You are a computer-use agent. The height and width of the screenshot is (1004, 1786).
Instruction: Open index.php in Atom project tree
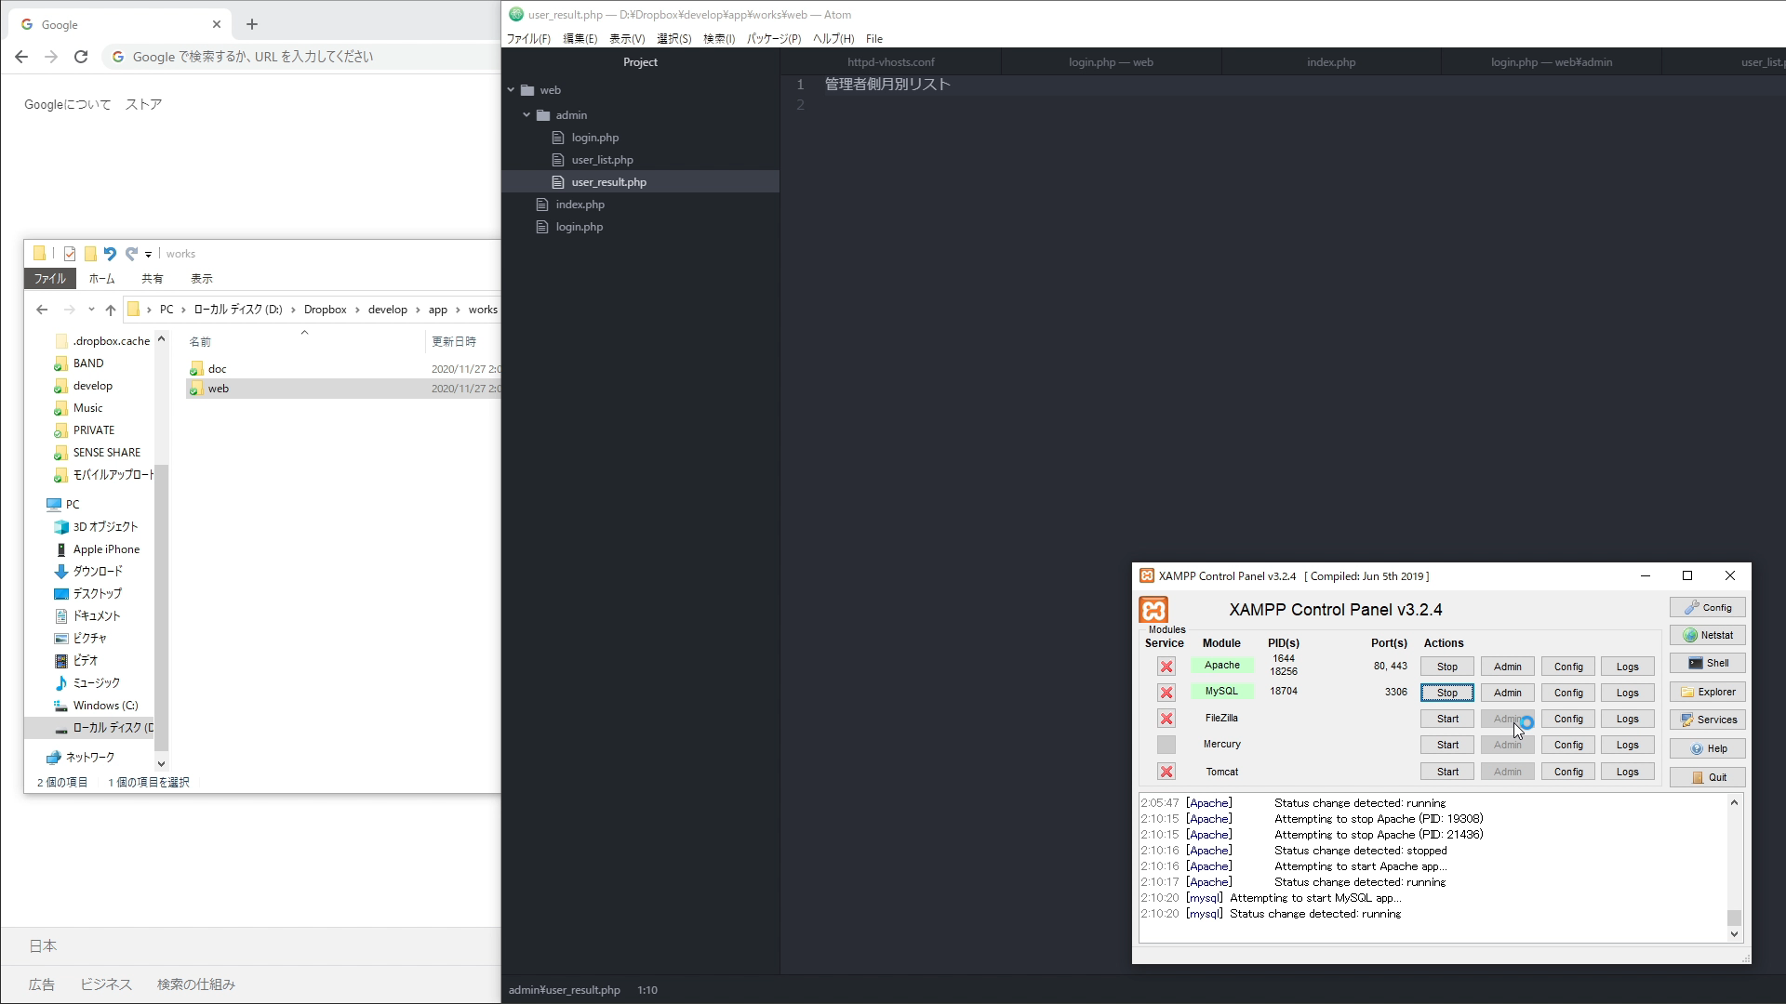pos(580,205)
